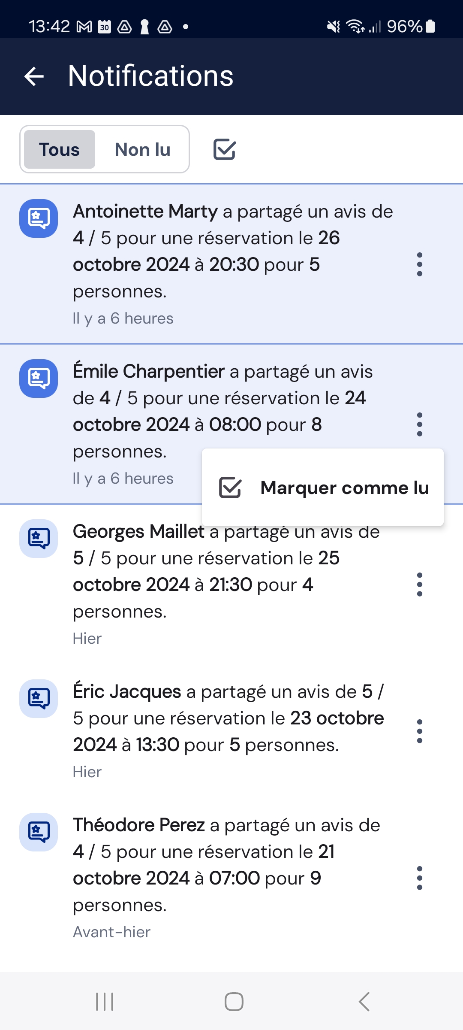Tap review icon beside Éric Jacques

39,699
